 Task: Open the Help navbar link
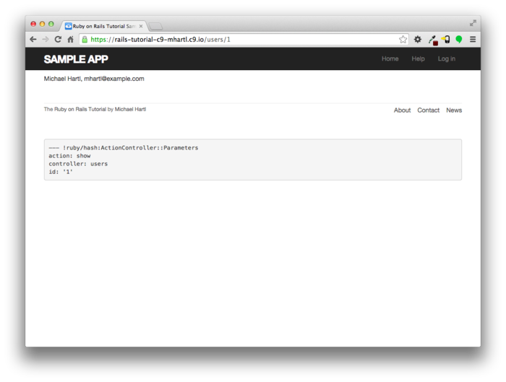click(x=418, y=59)
